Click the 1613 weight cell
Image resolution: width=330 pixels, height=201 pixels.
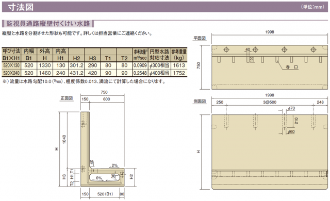click(179, 65)
